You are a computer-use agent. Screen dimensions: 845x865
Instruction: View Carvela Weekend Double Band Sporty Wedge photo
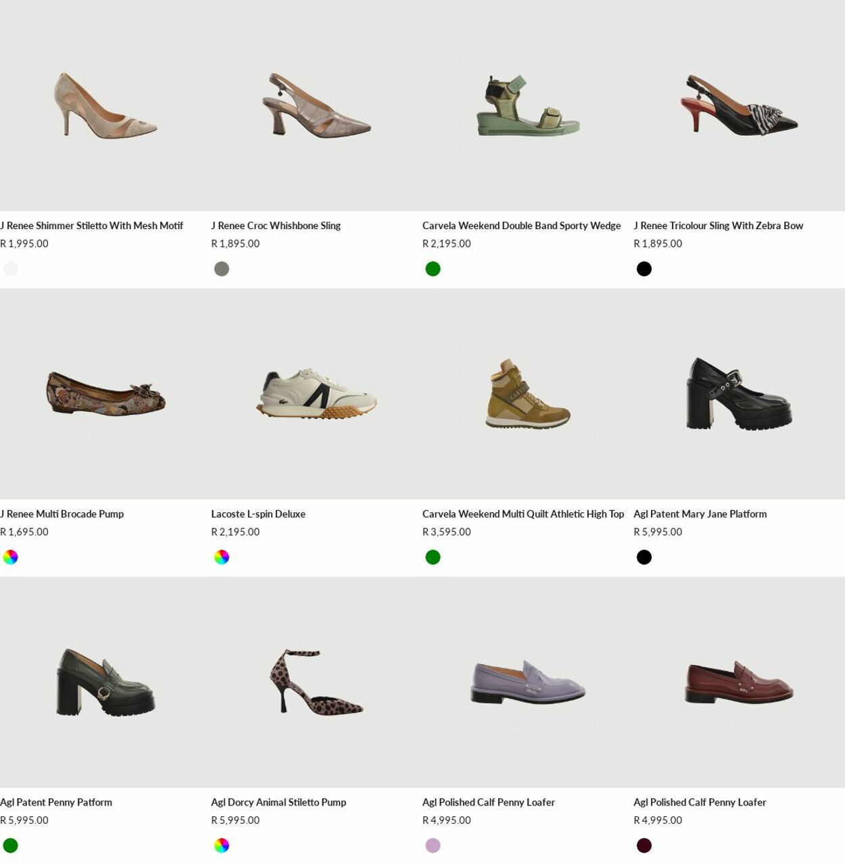click(528, 105)
